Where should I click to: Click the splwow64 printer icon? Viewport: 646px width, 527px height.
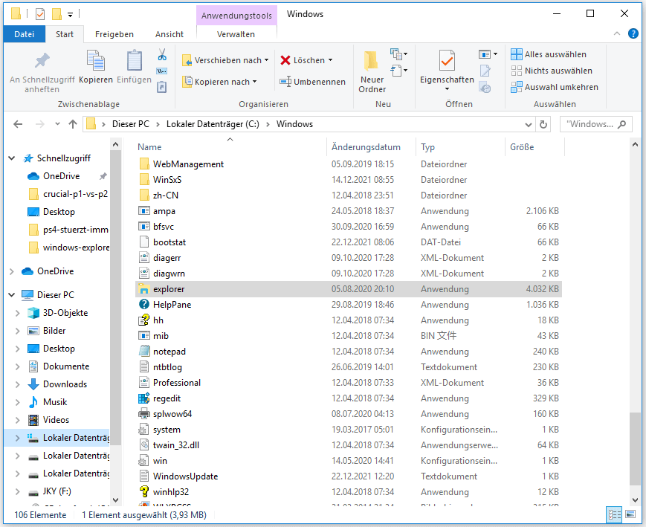point(143,414)
